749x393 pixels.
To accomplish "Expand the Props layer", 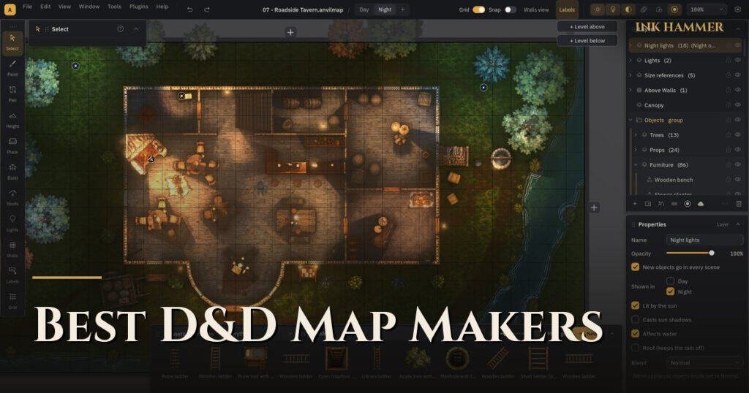I will tap(636, 150).
